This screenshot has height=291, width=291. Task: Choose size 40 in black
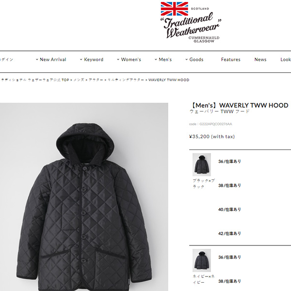tap(229, 210)
